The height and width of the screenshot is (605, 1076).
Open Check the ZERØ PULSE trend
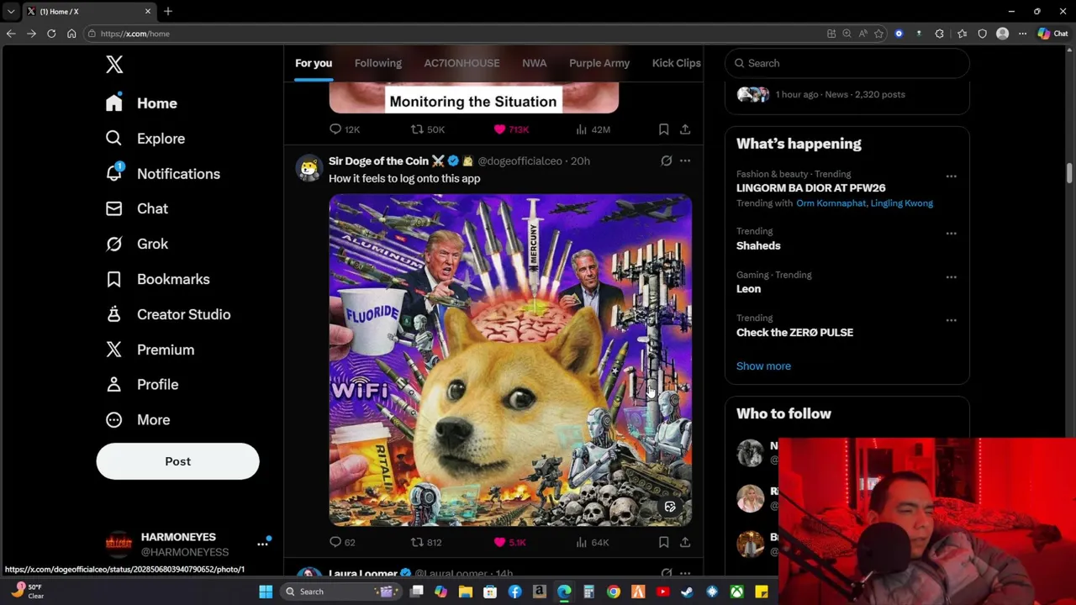coord(794,333)
